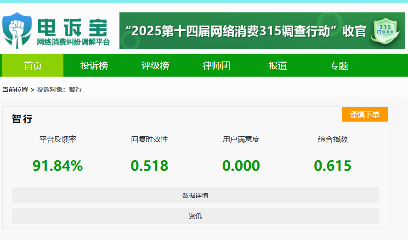Click the 0.000 value

(x=241, y=166)
